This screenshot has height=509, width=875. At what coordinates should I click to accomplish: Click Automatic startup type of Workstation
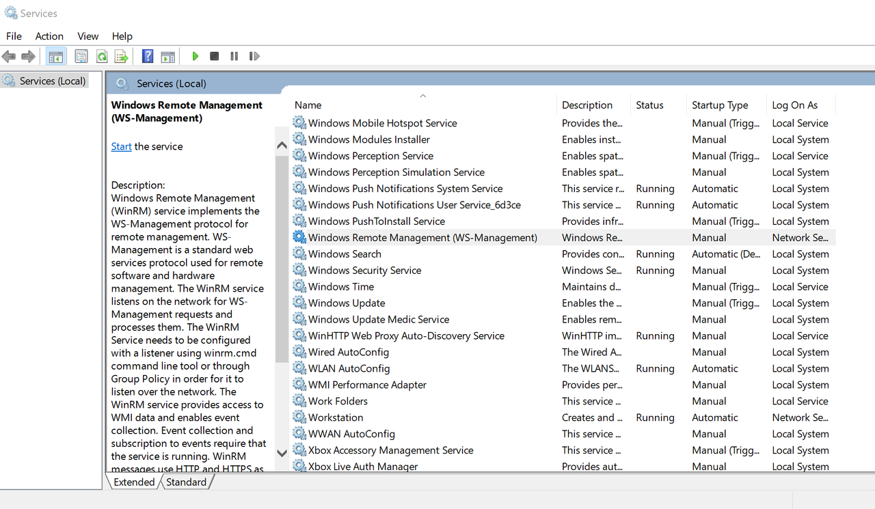pyautogui.click(x=715, y=417)
